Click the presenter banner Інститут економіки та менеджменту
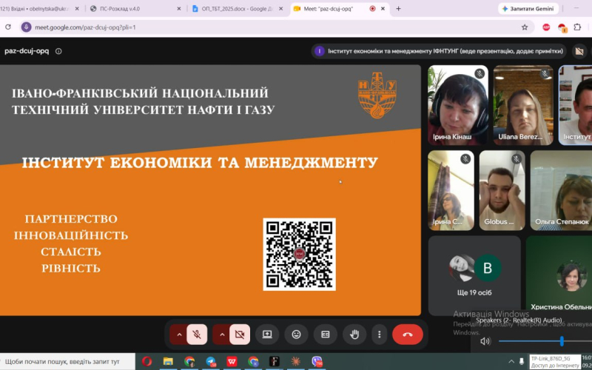This screenshot has height=370, width=592. 439,51
